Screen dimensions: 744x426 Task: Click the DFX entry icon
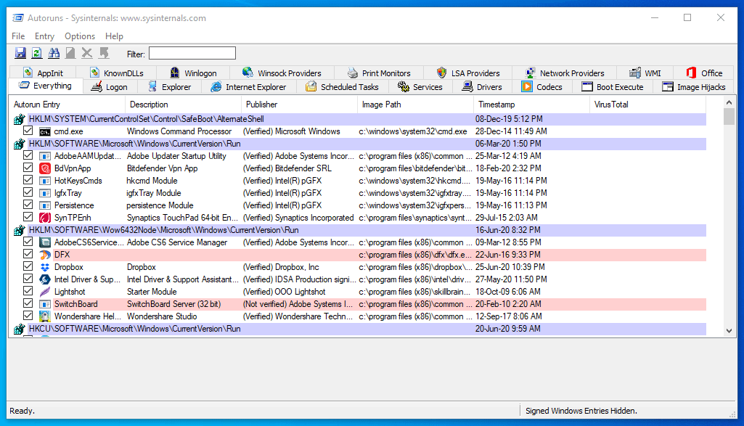coord(44,255)
